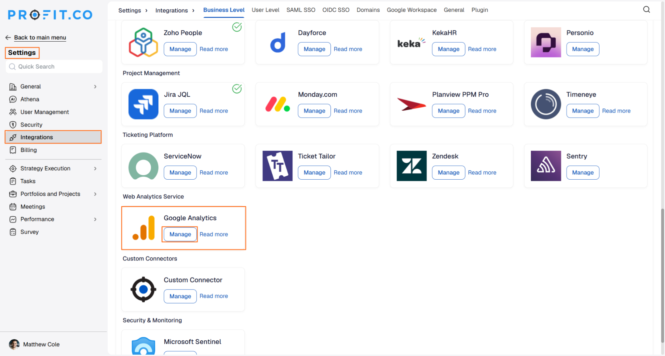Open Read more link for ServiceNow

(214, 172)
